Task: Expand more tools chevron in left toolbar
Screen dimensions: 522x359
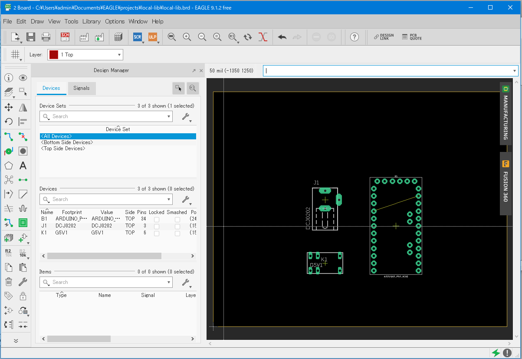Action: pos(16,341)
